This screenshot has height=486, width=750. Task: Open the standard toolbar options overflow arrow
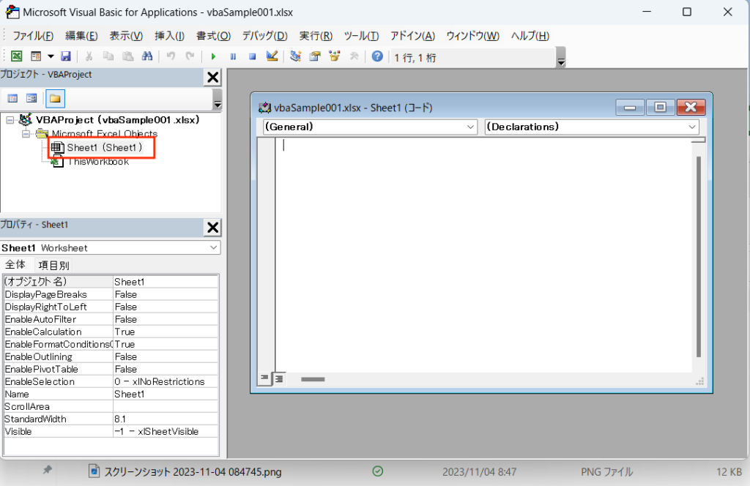[561, 57]
